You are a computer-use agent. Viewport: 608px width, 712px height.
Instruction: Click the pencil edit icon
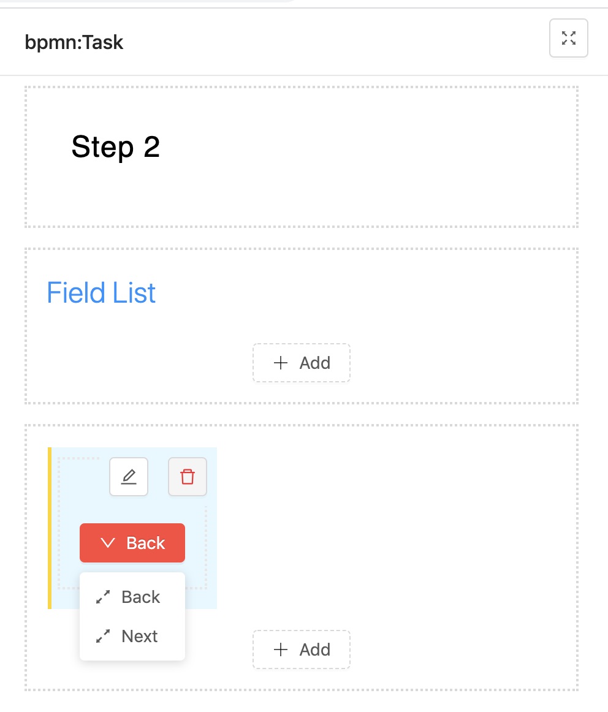pyautogui.click(x=129, y=477)
